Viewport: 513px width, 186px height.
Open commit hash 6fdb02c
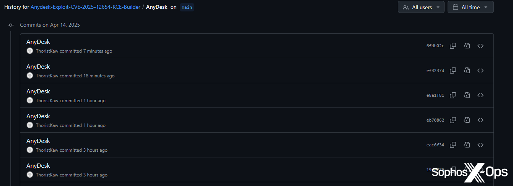click(x=435, y=46)
